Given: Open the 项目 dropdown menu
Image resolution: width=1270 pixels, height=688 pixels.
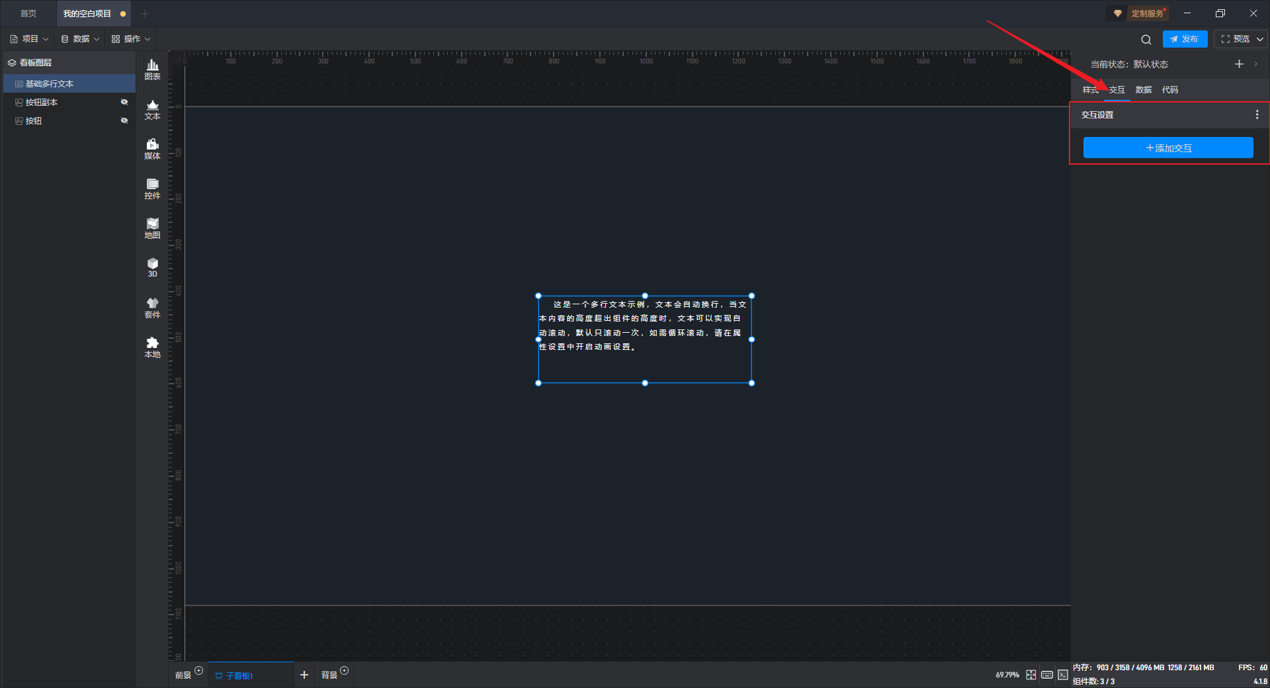Looking at the screenshot, I should 30,39.
